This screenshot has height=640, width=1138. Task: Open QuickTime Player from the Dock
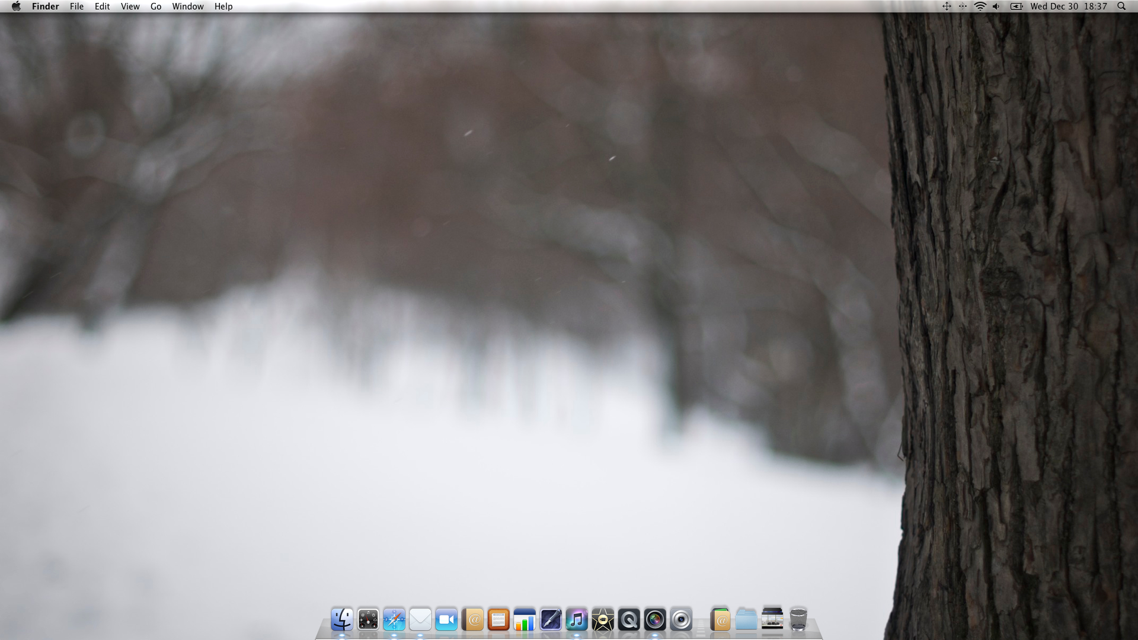pyautogui.click(x=629, y=620)
